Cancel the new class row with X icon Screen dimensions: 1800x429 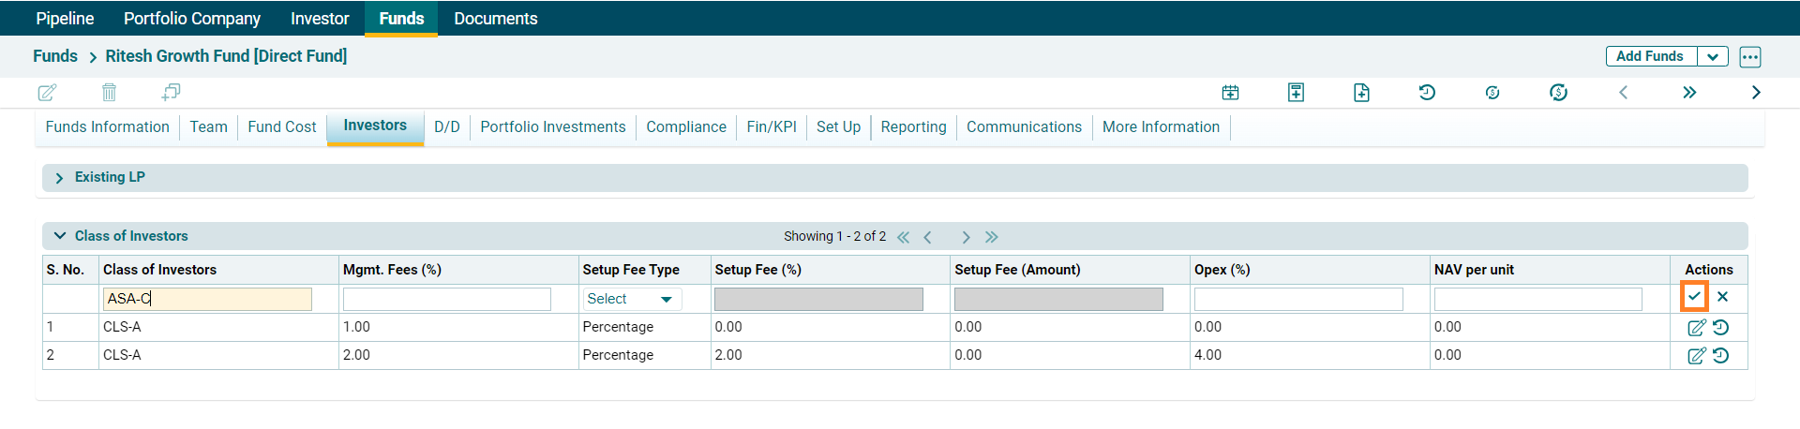(1723, 297)
